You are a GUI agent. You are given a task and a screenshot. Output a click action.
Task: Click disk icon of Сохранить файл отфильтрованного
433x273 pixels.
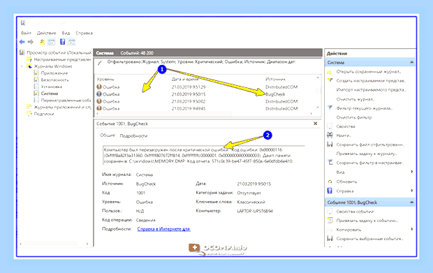[330, 145]
